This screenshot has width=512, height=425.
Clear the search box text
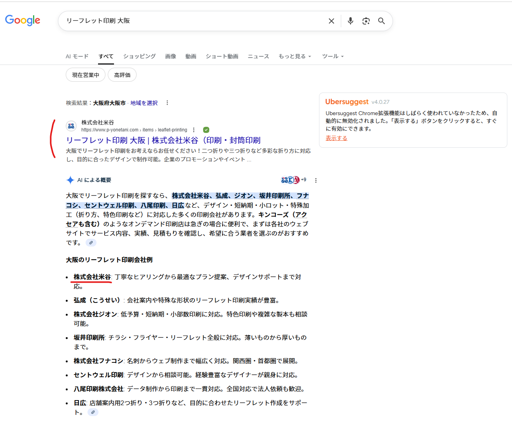(x=331, y=21)
